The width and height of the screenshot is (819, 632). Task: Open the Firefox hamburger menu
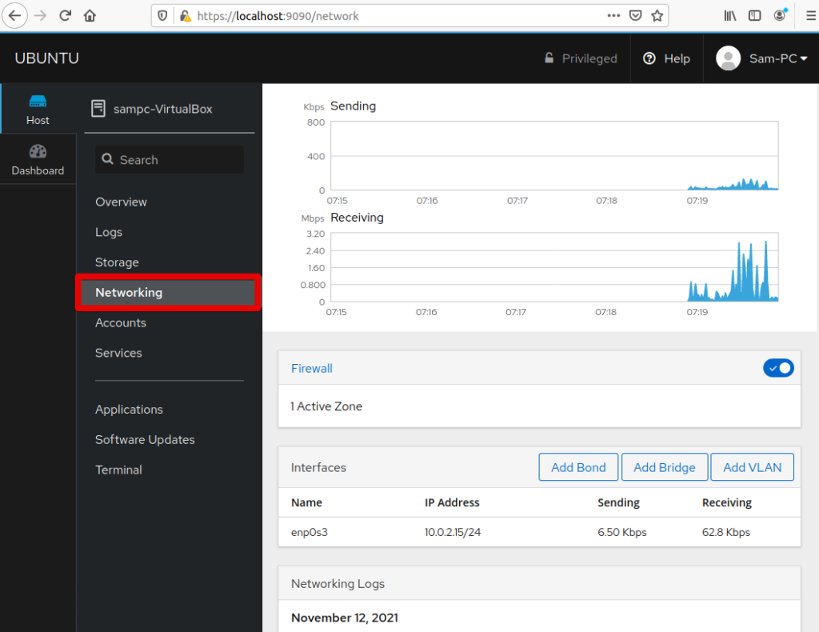point(810,15)
